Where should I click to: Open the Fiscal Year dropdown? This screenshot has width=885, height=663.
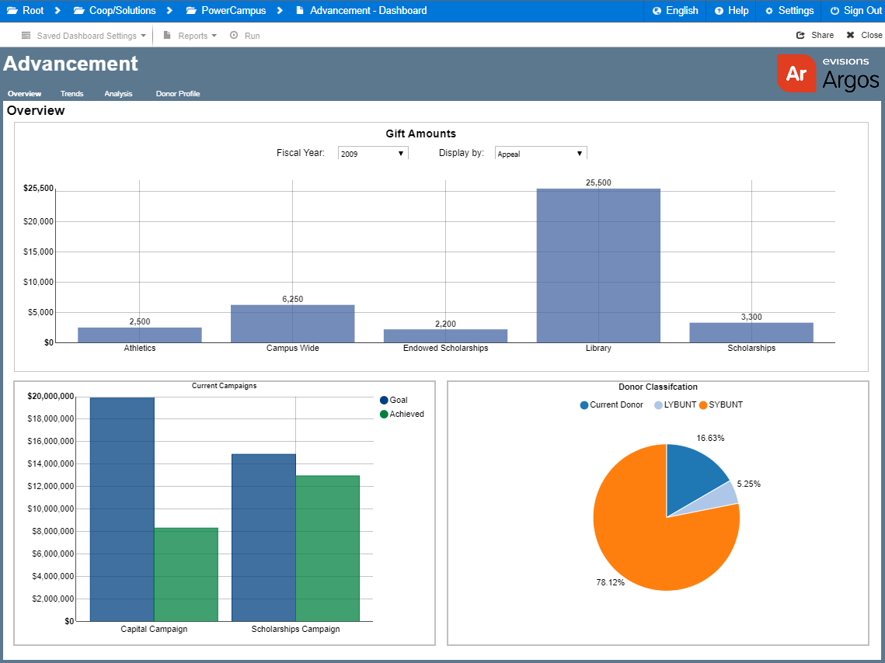[x=373, y=154]
